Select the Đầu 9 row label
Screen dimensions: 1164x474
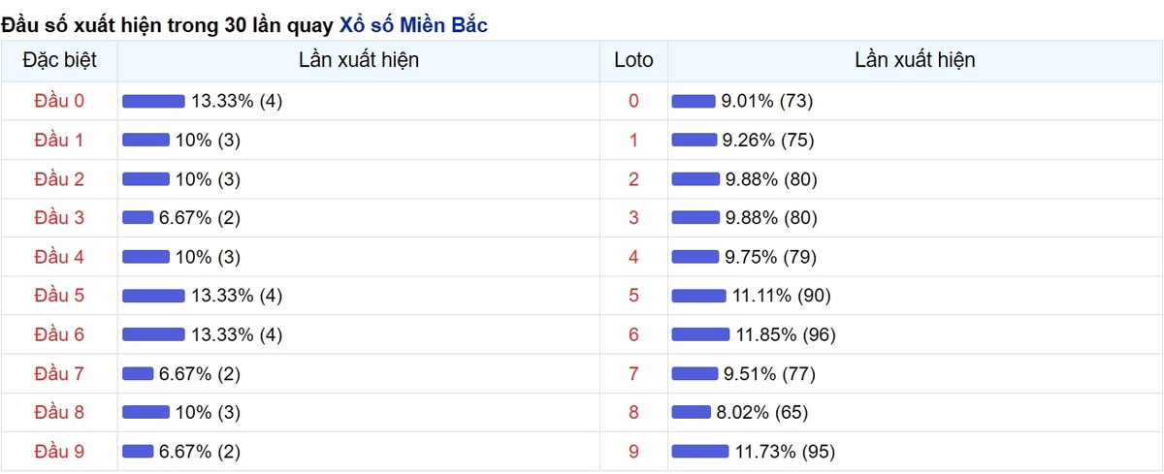pos(59,451)
